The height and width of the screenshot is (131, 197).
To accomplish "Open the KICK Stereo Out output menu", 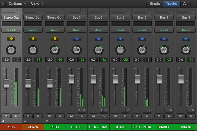I will point(11,17).
